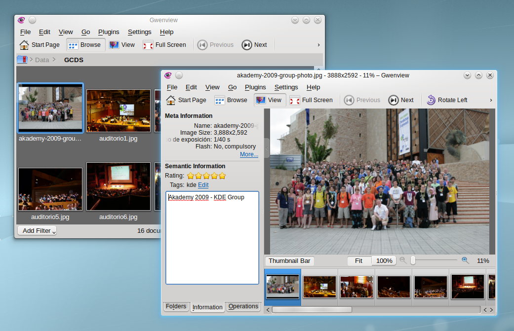
Task: Open the Add Filter dropdown
Action: click(x=37, y=231)
